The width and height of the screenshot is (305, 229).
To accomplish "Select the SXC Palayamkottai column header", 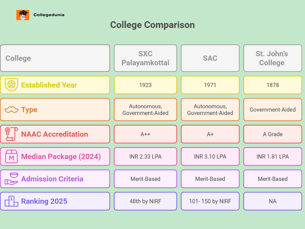I will coord(145,58).
